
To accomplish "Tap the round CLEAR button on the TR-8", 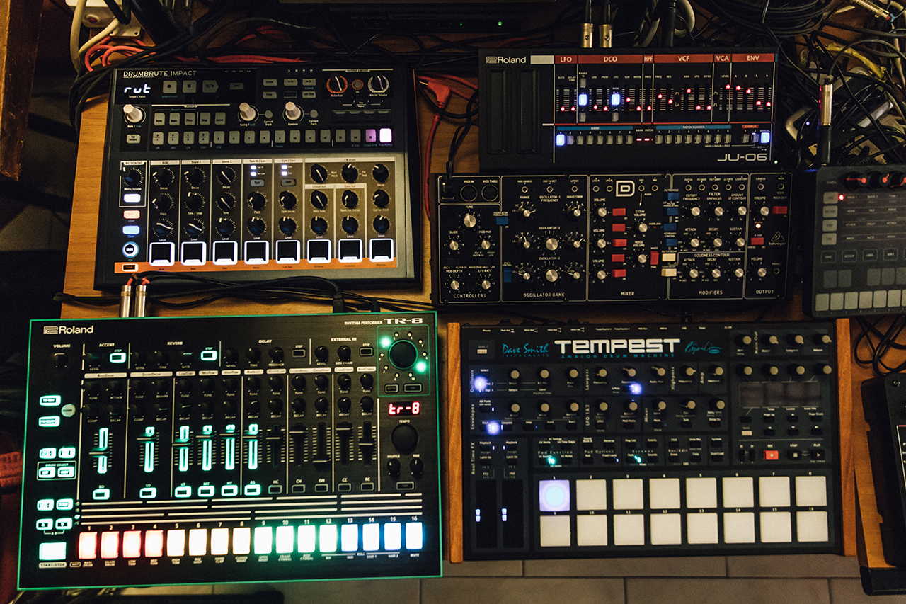I will (x=68, y=410).
